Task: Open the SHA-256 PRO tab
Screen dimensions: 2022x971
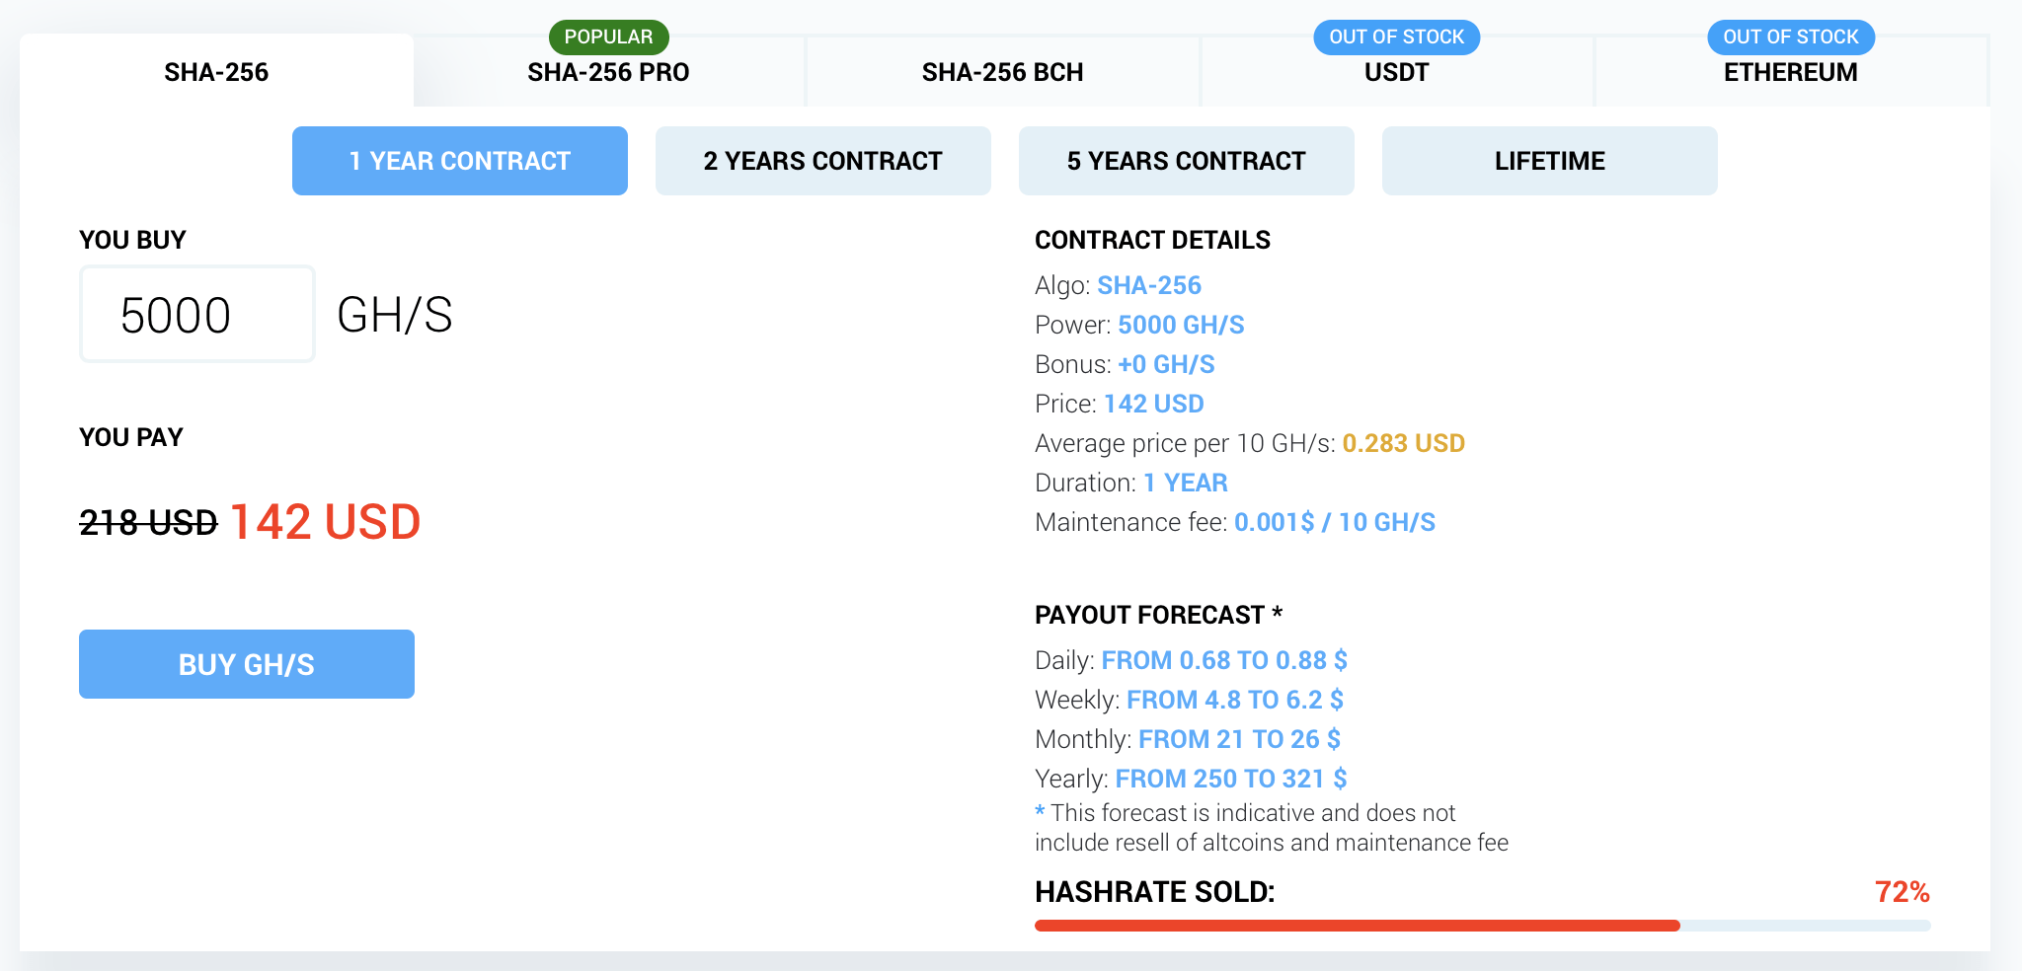Action: (608, 72)
